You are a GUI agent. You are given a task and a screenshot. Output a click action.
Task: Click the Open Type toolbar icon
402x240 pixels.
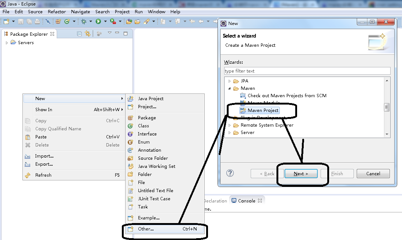tap(129, 22)
